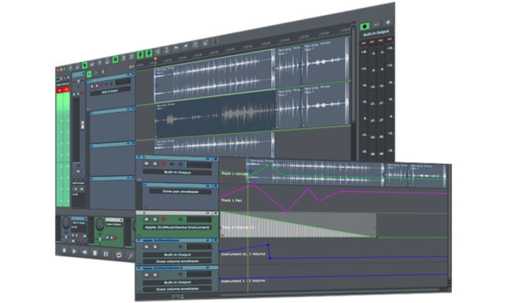This screenshot has height=303, width=507.
Task: Open Built-In Output selector under Apple DLSMusicDevice track
Action: point(177,254)
